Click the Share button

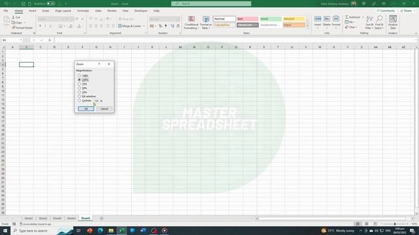tap(406, 11)
